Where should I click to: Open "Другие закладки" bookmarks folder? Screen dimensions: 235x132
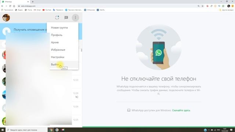tap(226, 10)
